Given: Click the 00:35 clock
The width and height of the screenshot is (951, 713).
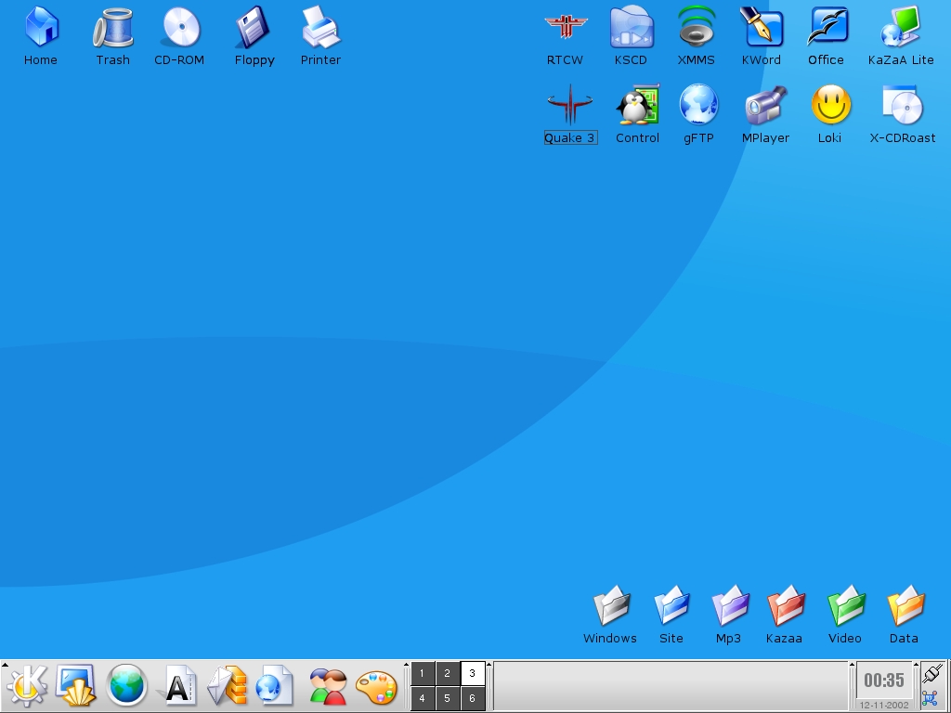Looking at the screenshot, I should pos(884,681).
